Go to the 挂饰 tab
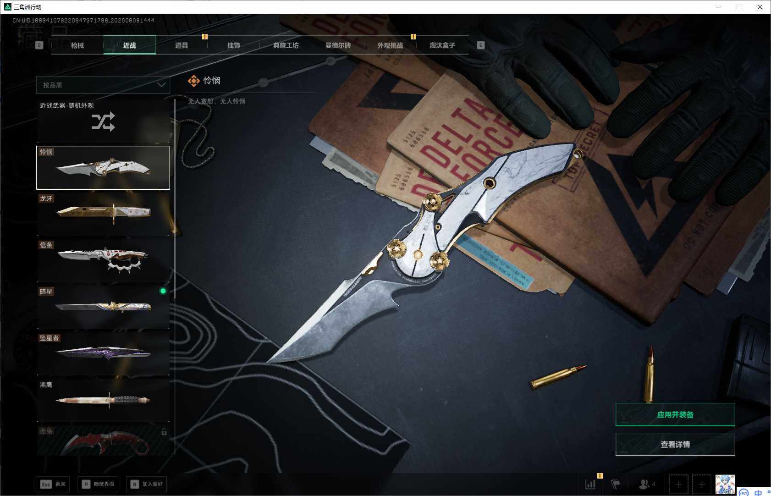771x496 pixels. [234, 45]
